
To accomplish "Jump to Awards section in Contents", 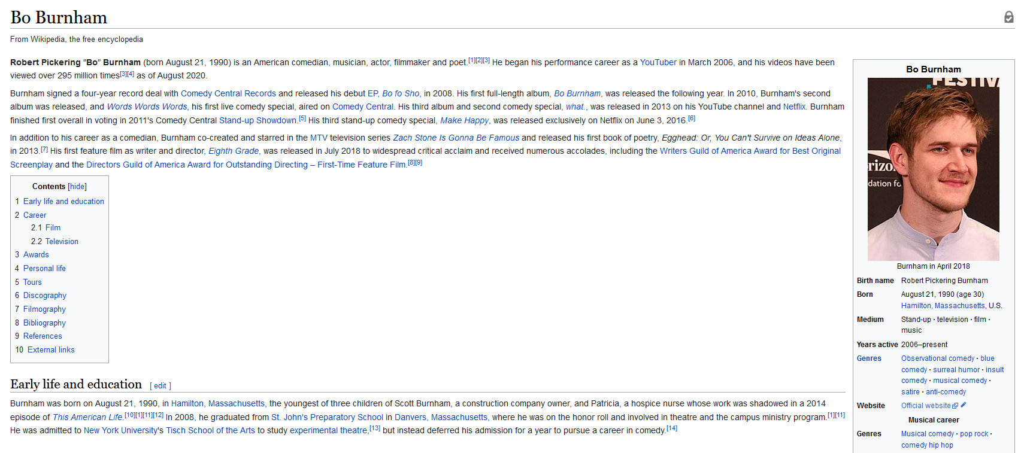I will pyautogui.click(x=36, y=255).
